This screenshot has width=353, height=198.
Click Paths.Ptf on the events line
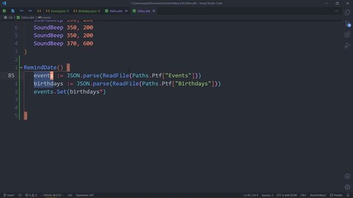[147, 75]
